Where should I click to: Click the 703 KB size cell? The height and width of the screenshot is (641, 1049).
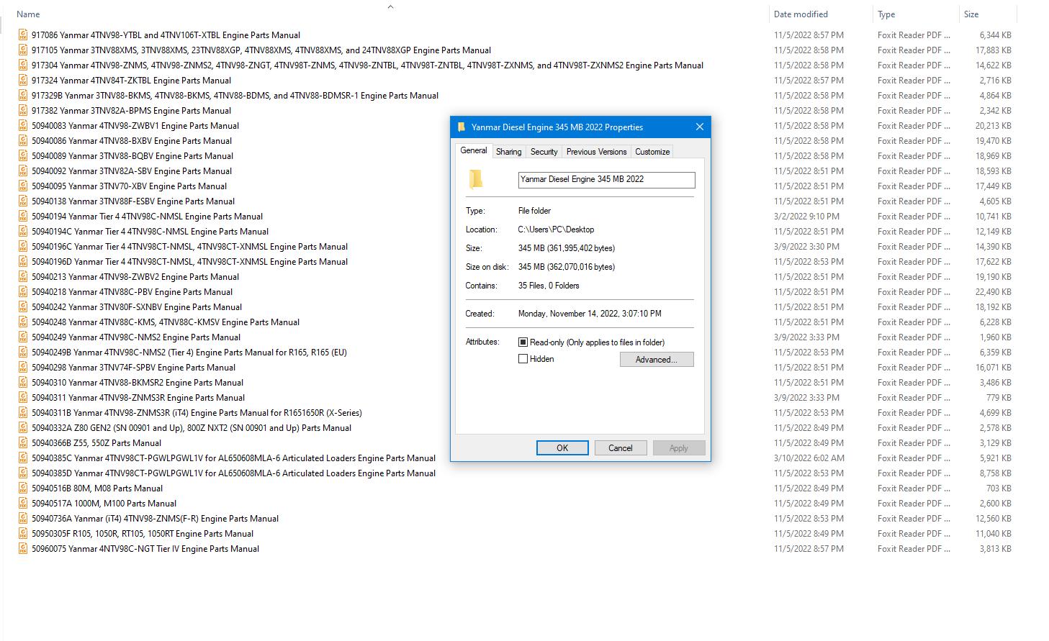[999, 488]
